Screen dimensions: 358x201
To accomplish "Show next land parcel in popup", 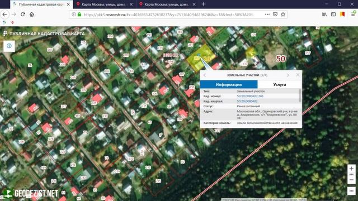I will (288, 75).
